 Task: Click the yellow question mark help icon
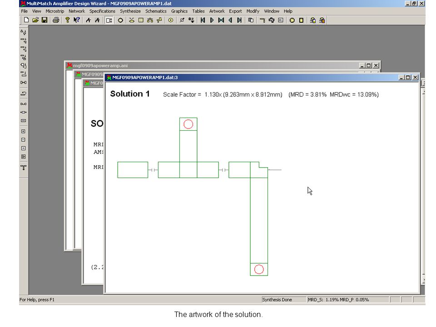tap(67, 20)
